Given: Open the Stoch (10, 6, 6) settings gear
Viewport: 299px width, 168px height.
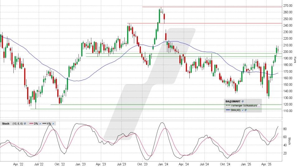Looking at the screenshot, I should coord(25,124).
